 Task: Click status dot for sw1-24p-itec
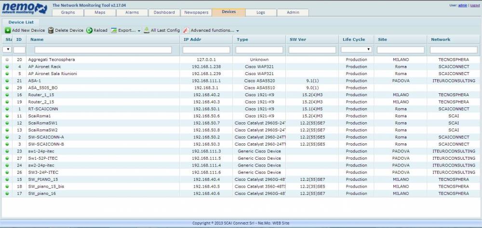(7, 152)
